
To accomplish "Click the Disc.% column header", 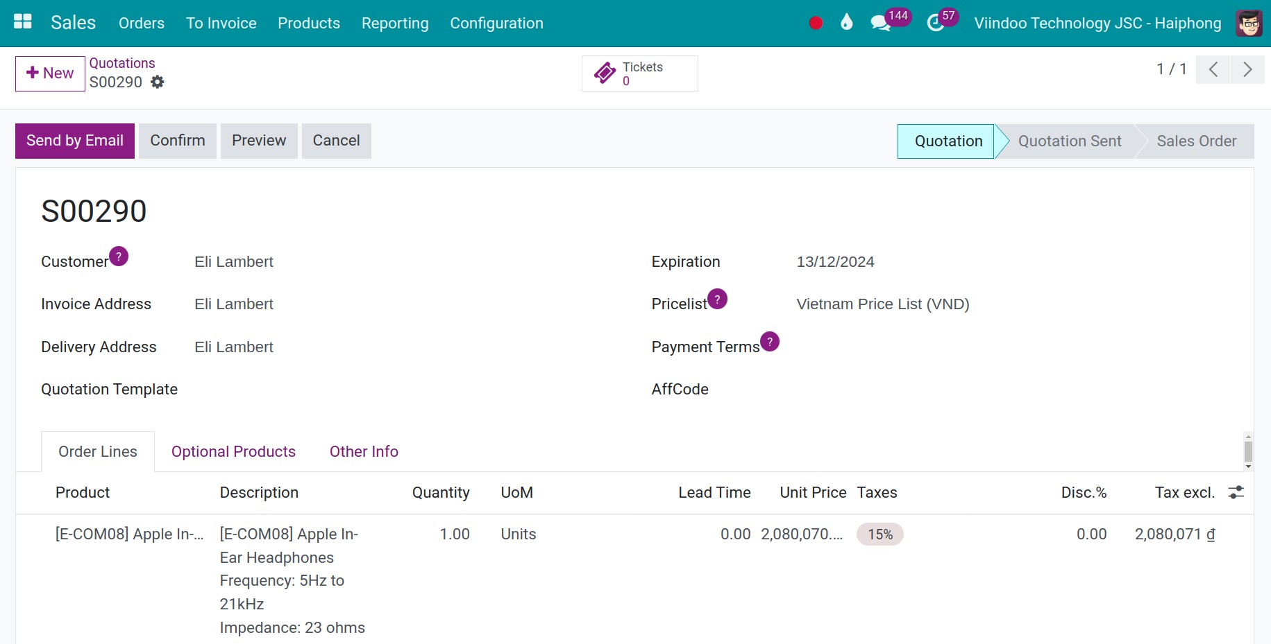I will click(x=1084, y=493).
